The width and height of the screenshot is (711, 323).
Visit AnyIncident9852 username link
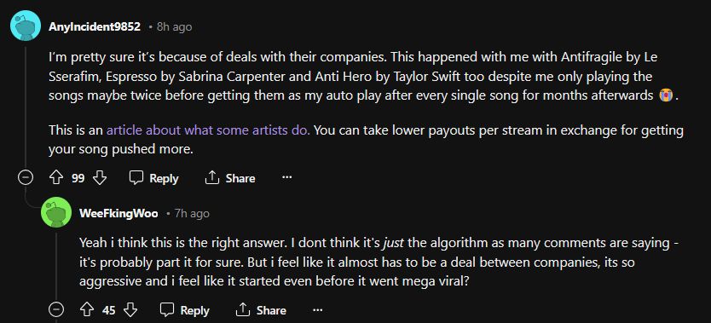[95, 26]
